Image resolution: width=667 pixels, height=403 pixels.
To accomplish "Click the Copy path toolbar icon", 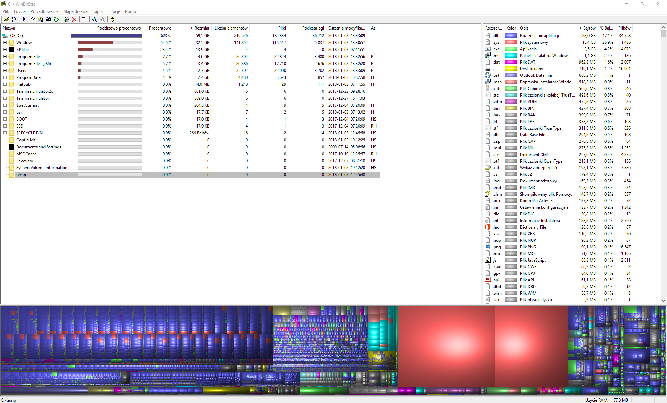I will coord(32,19).
